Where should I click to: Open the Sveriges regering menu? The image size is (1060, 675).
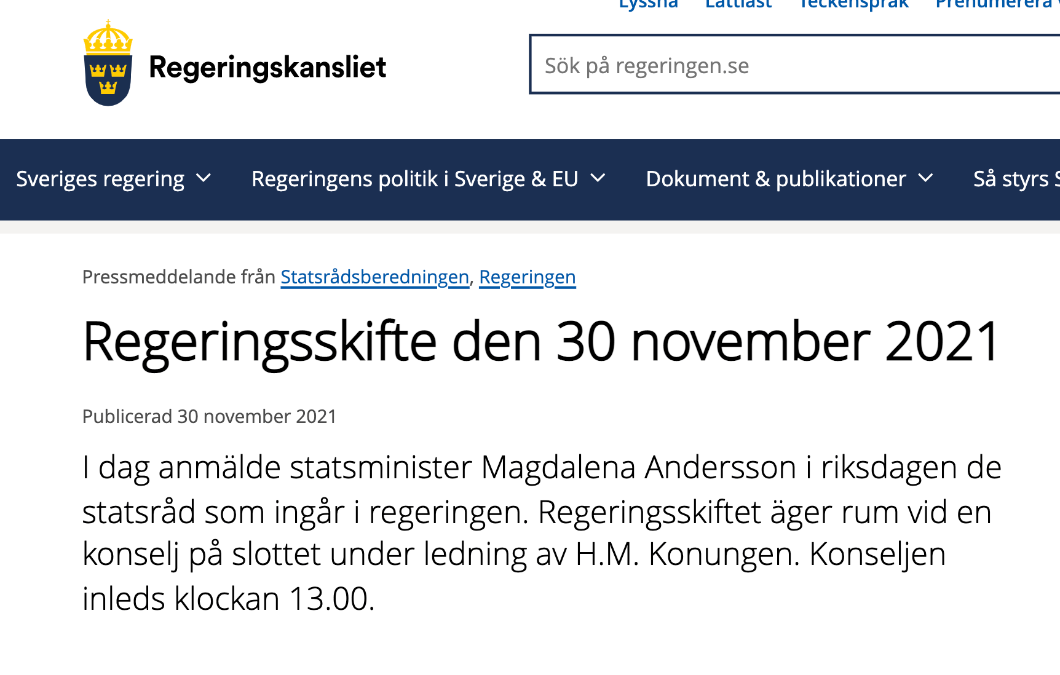click(x=100, y=179)
